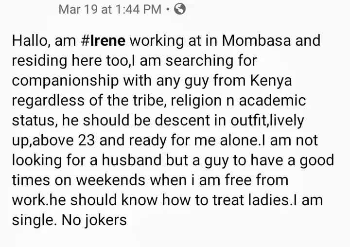
Task: Click the word religion in the post
Action: coord(196,101)
